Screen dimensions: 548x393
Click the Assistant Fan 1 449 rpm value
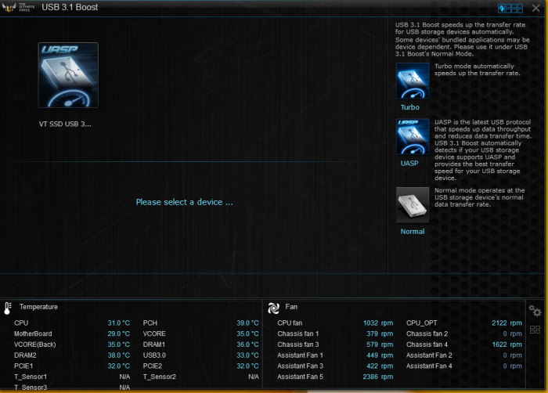380,355
